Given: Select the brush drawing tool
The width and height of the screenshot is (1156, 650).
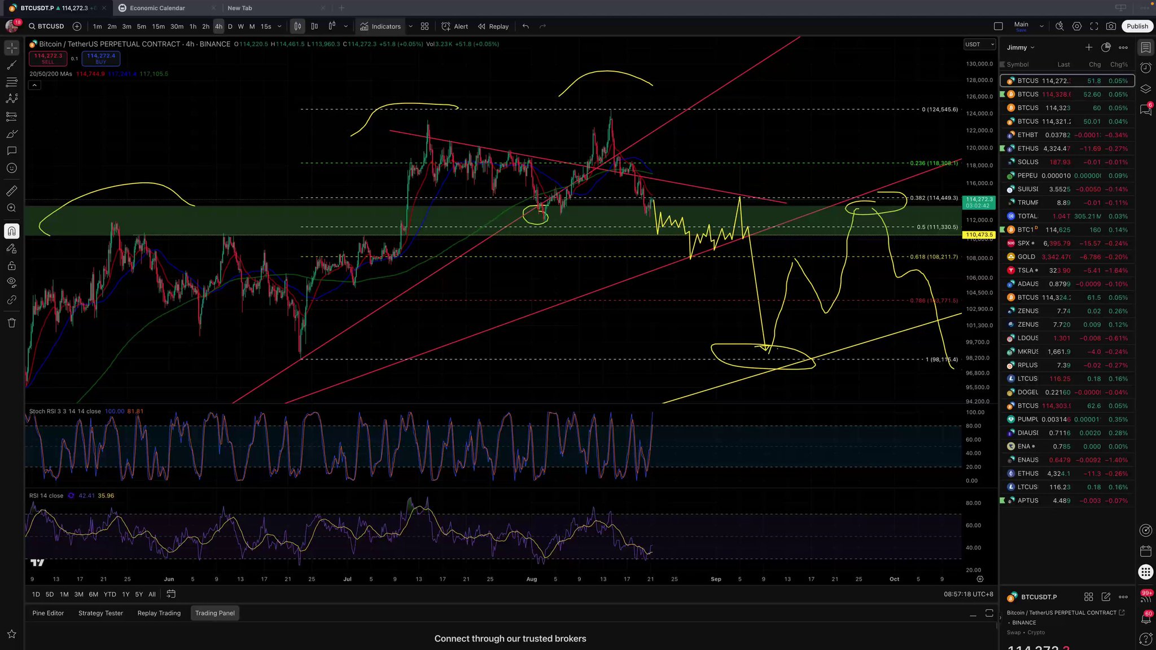Looking at the screenshot, I should (x=12, y=134).
